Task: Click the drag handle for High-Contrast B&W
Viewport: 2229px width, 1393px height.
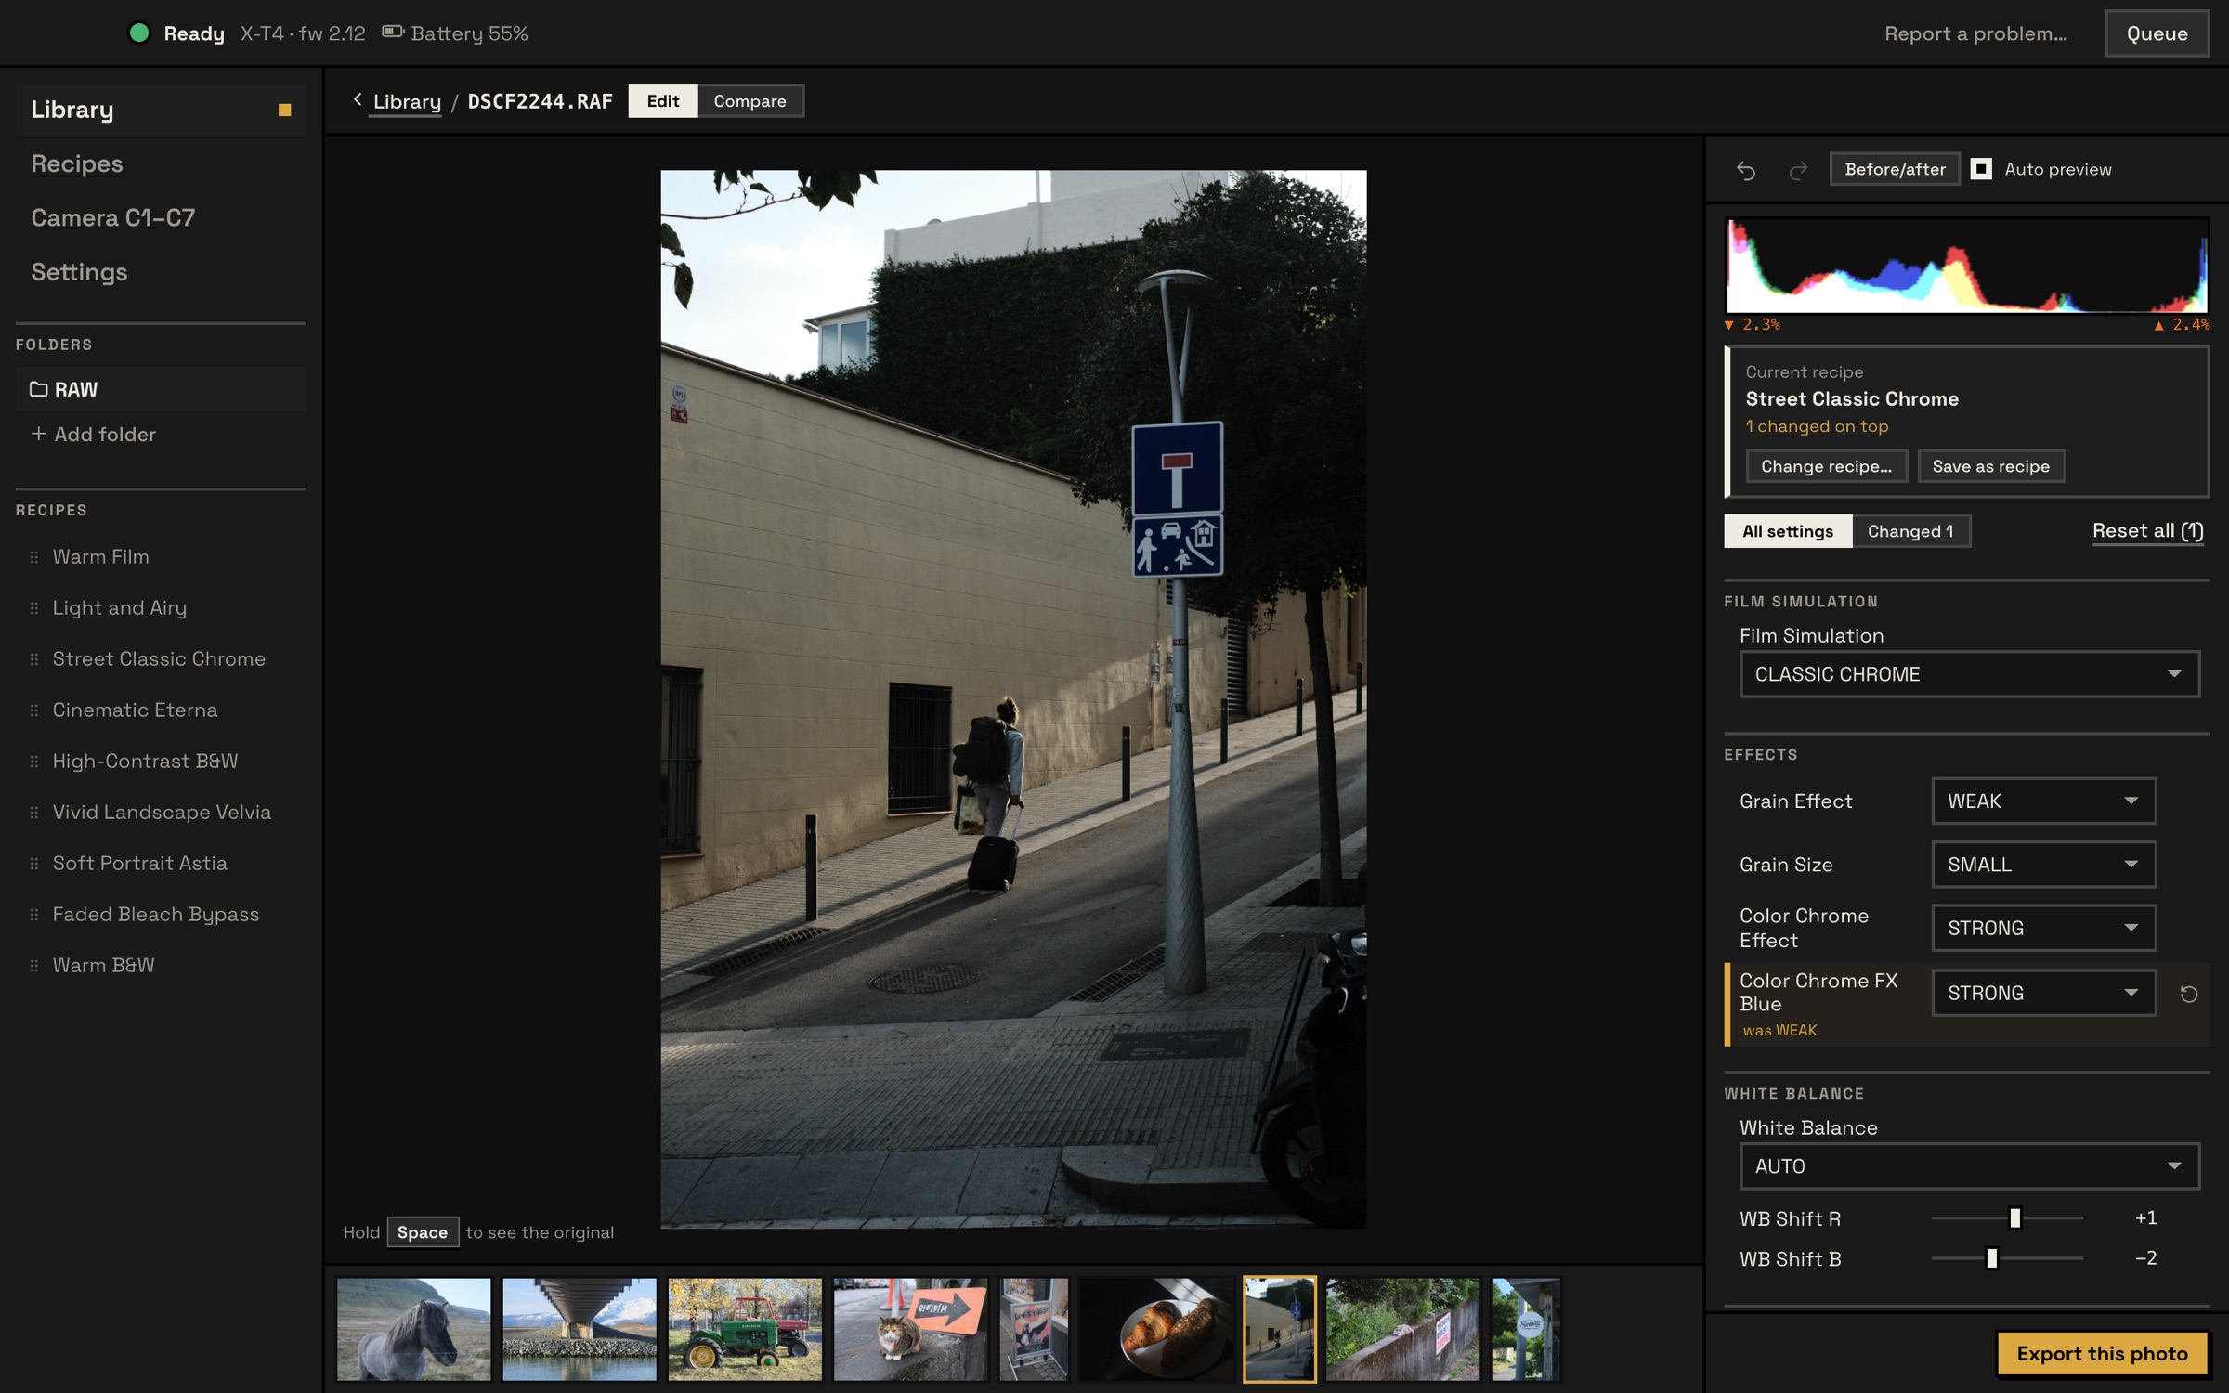Action: [x=34, y=762]
